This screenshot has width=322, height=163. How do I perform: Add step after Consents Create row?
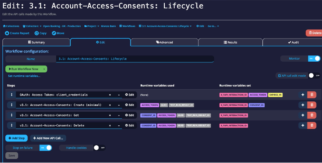303,105
